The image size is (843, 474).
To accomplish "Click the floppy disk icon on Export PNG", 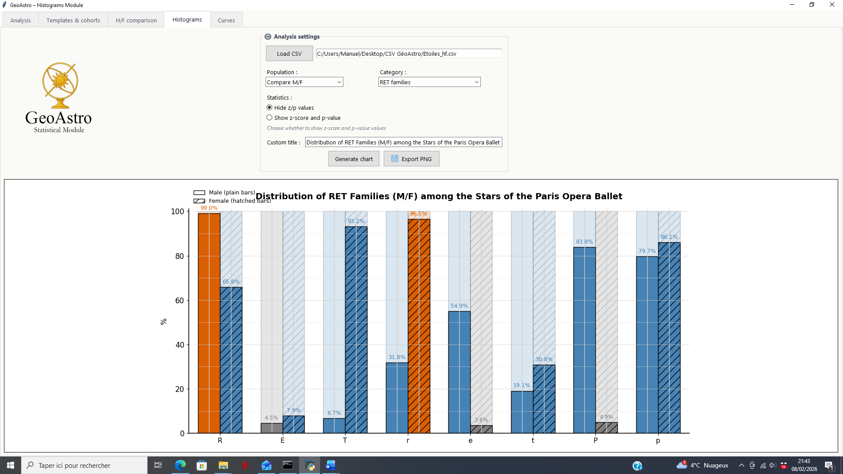I will (x=394, y=159).
